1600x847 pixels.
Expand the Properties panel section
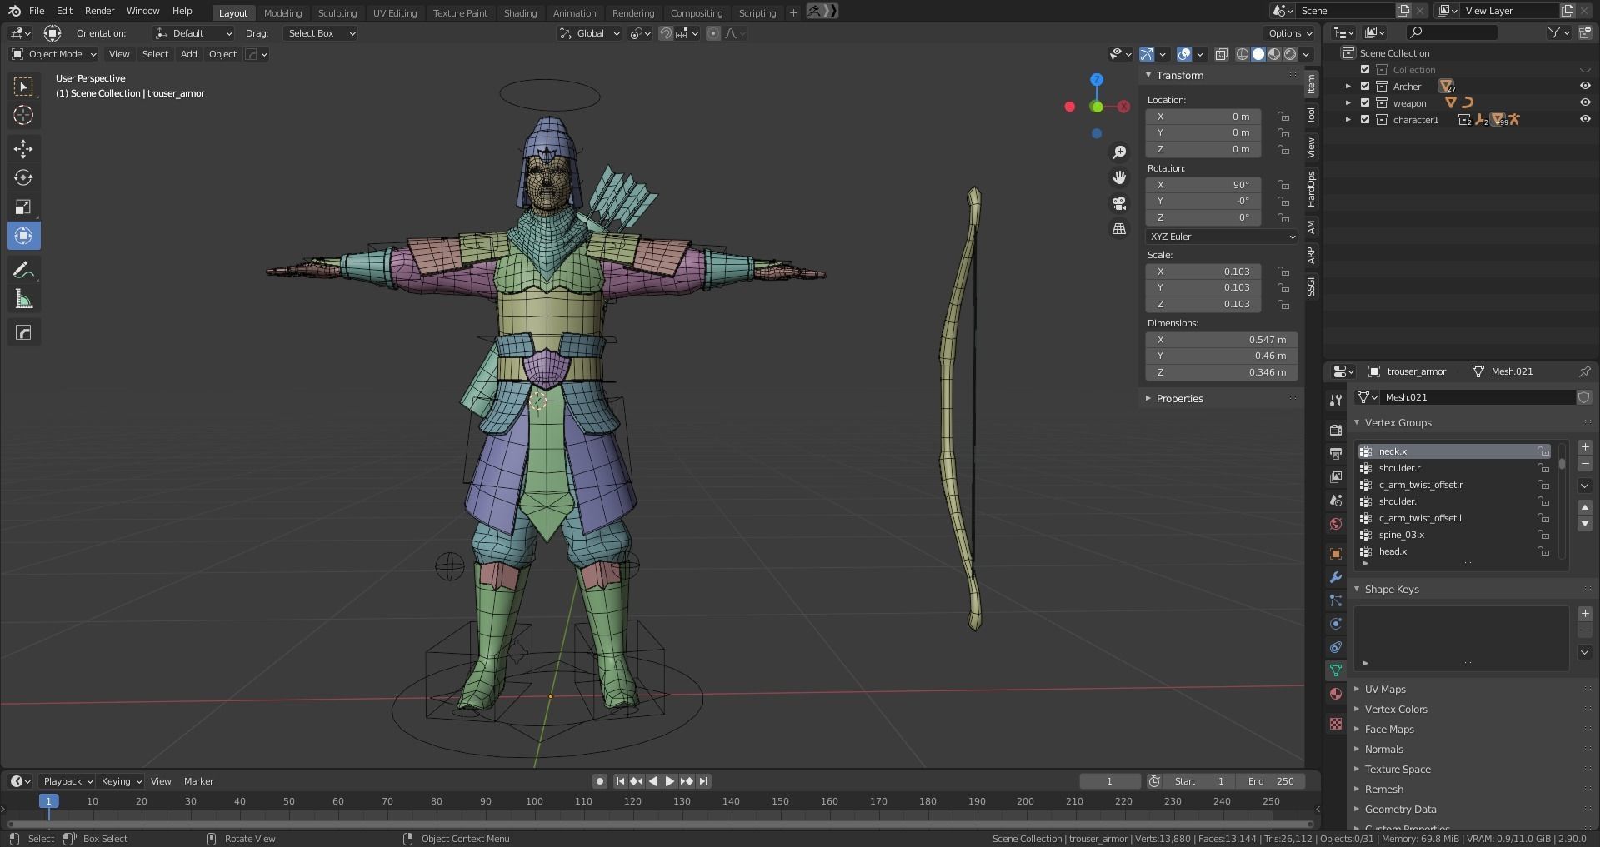[1179, 399]
